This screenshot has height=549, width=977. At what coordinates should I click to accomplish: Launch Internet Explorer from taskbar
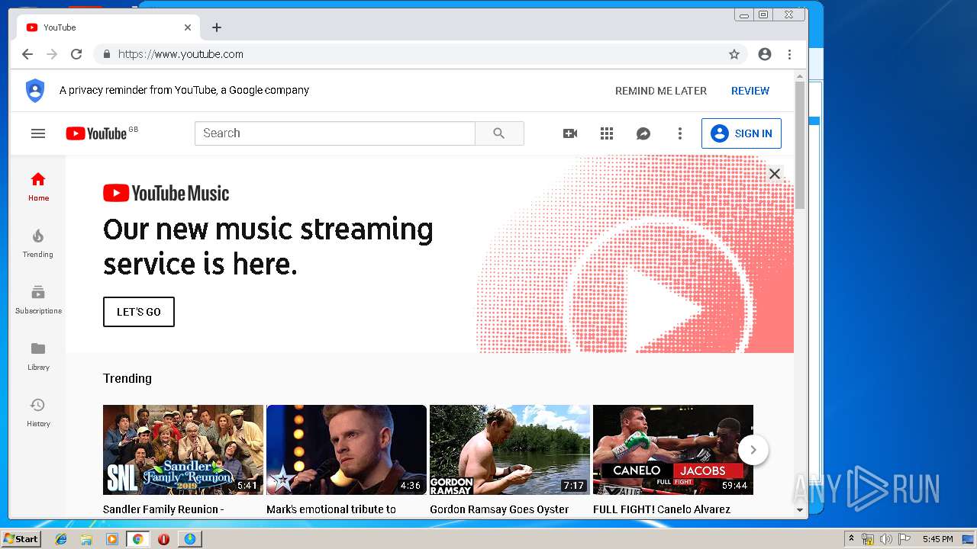61,539
